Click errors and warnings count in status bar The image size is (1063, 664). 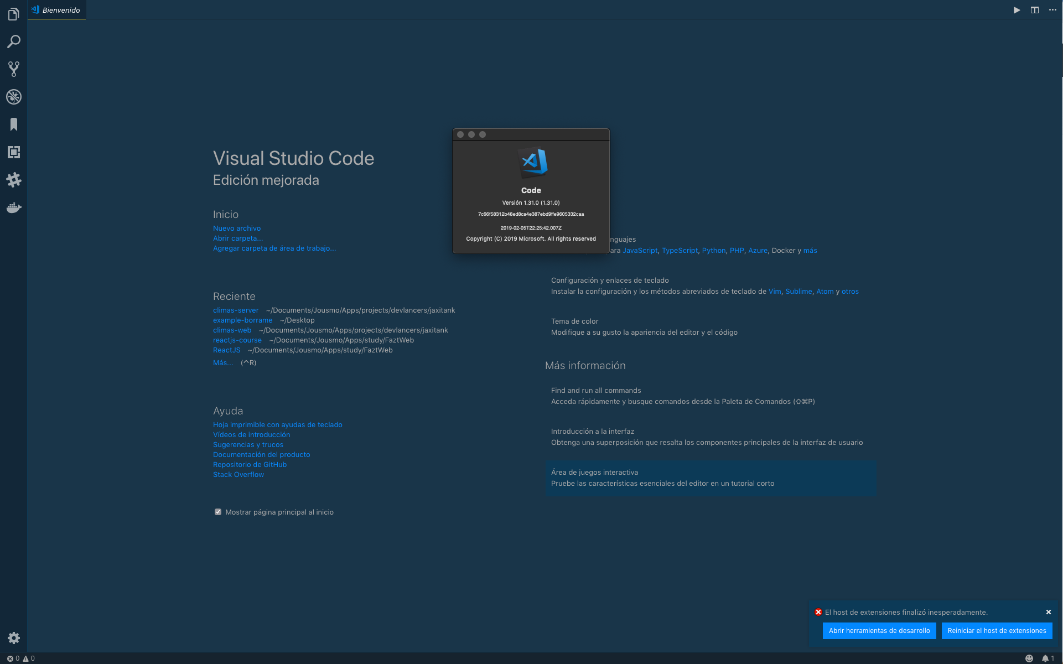(x=21, y=658)
